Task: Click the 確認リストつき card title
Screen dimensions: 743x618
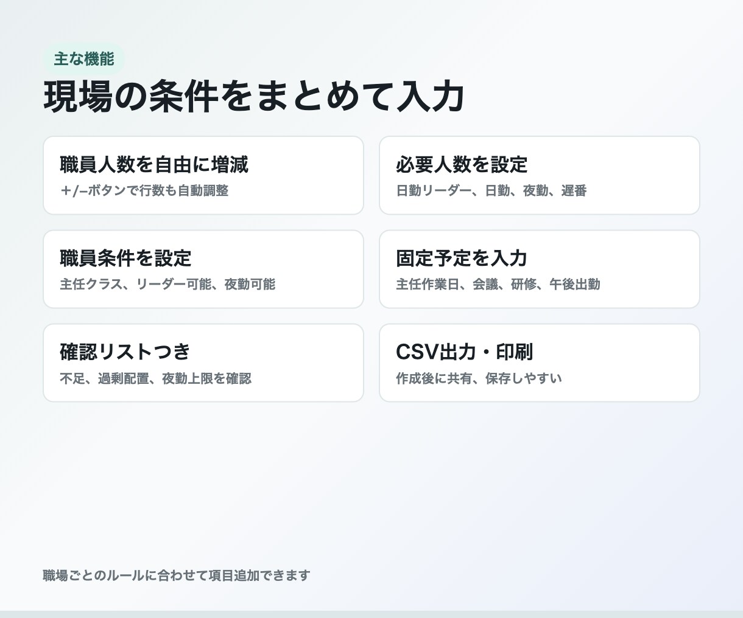Action: point(125,352)
